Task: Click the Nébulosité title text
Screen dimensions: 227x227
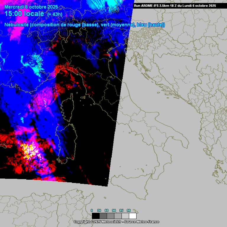Action: 17,25
